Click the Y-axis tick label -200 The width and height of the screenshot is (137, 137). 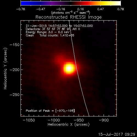point(15,70)
